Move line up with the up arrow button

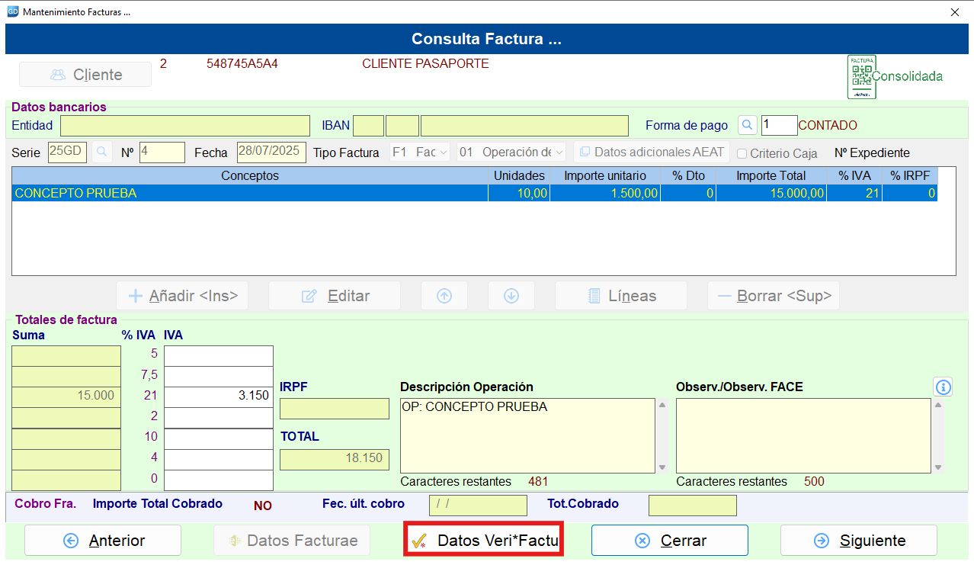[x=444, y=296]
